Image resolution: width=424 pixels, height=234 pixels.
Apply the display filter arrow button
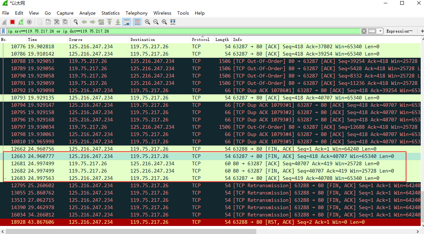click(372, 31)
